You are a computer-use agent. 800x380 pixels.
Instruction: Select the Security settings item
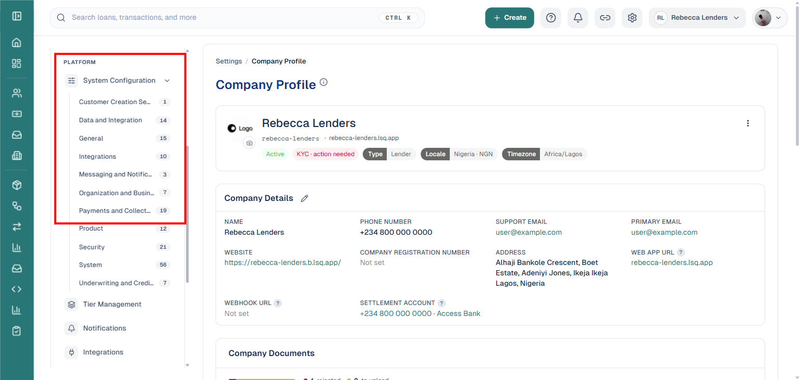[x=125, y=247]
